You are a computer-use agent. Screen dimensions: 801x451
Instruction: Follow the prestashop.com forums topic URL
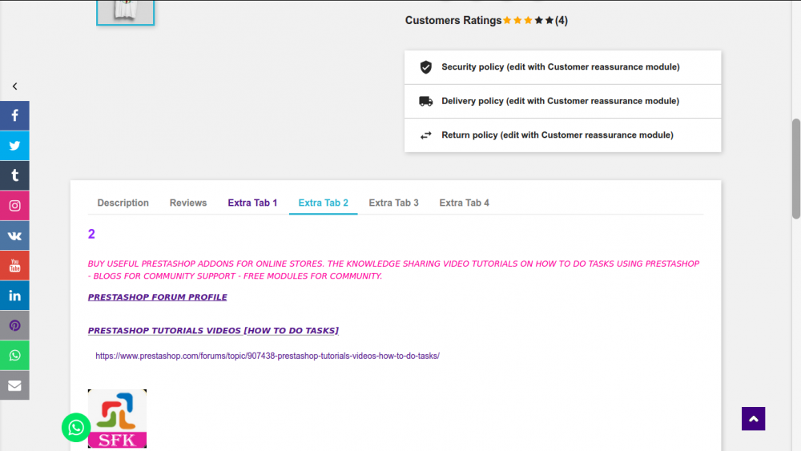[x=267, y=356]
